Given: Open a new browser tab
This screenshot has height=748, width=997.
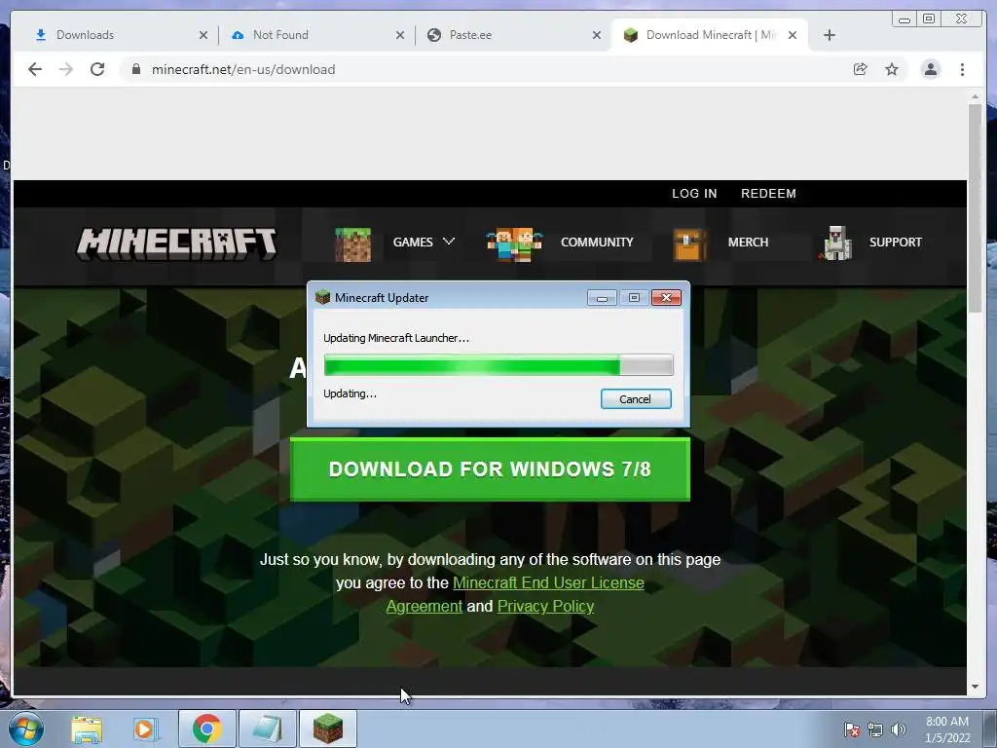Looking at the screenshot, I should click(x=830, y=35).
